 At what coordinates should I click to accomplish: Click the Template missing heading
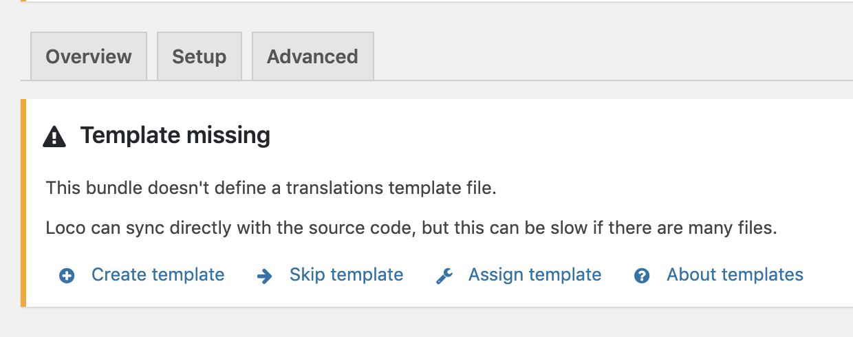click(x=175, y=135)
